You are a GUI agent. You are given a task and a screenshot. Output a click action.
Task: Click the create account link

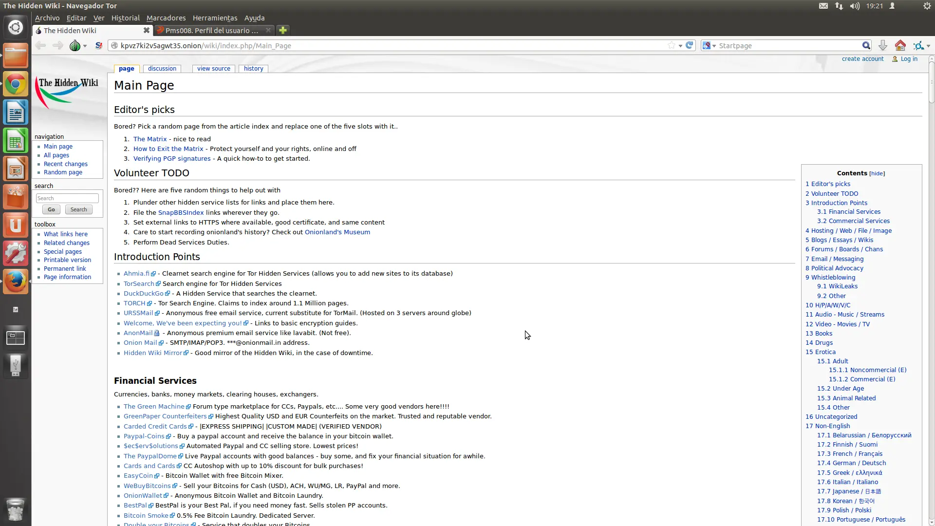coord(862,59)
